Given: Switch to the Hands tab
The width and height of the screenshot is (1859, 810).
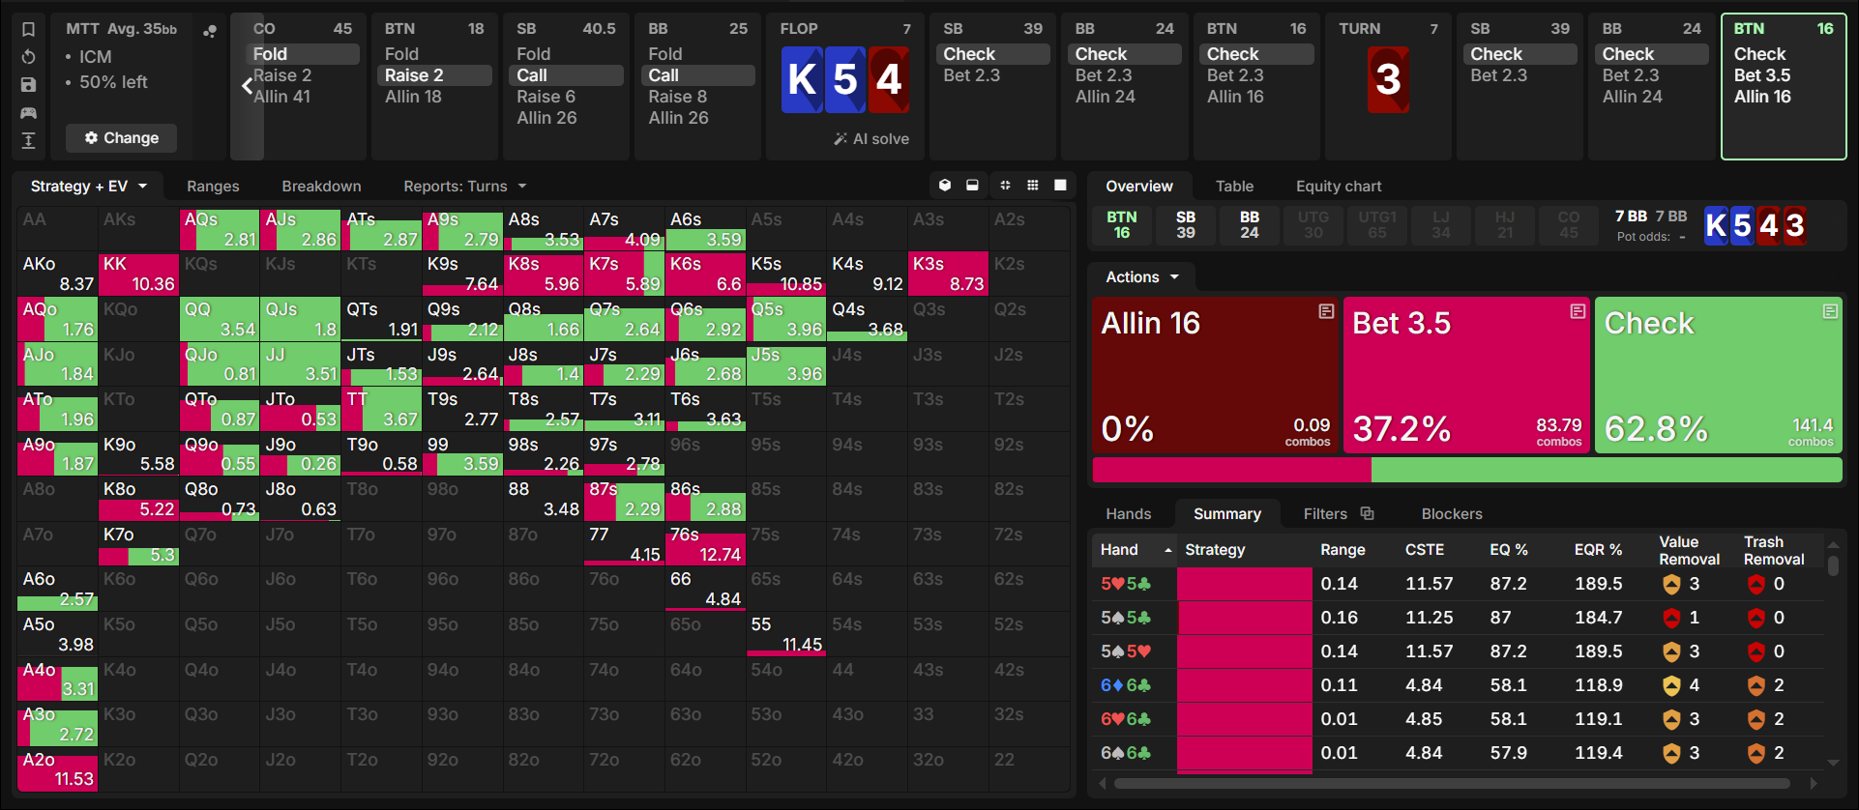Looking at the screenshot, I should (x=1129, y=514).
